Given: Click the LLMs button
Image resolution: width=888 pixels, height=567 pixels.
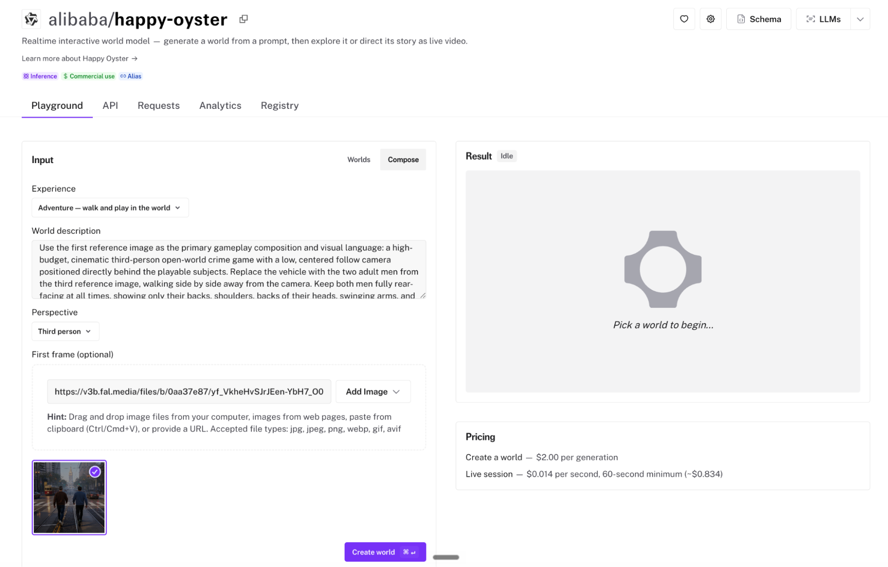Looking at the screenshot, I should click(x=823, y=19).
